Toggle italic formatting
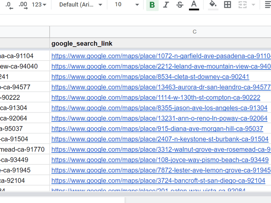 click(166, 5)
